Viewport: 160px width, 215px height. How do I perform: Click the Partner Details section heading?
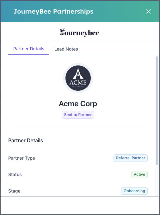pos(26,141)
